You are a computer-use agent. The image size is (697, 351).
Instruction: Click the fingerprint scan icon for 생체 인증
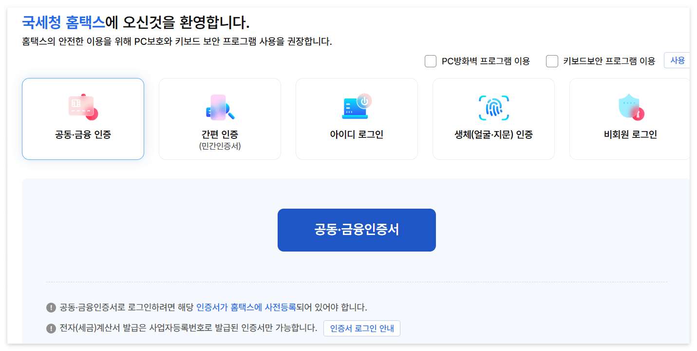click(494, 108)
